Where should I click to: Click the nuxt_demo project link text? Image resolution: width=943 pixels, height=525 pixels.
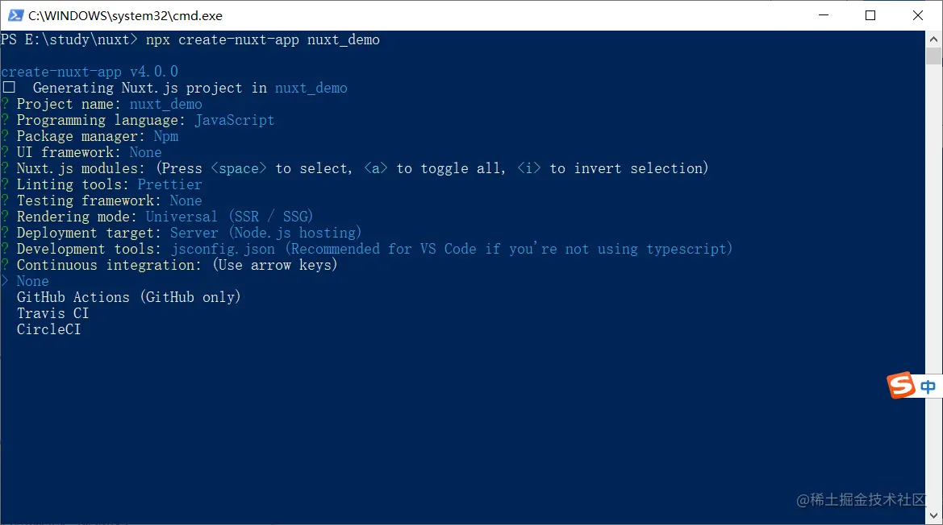[311, 89]
